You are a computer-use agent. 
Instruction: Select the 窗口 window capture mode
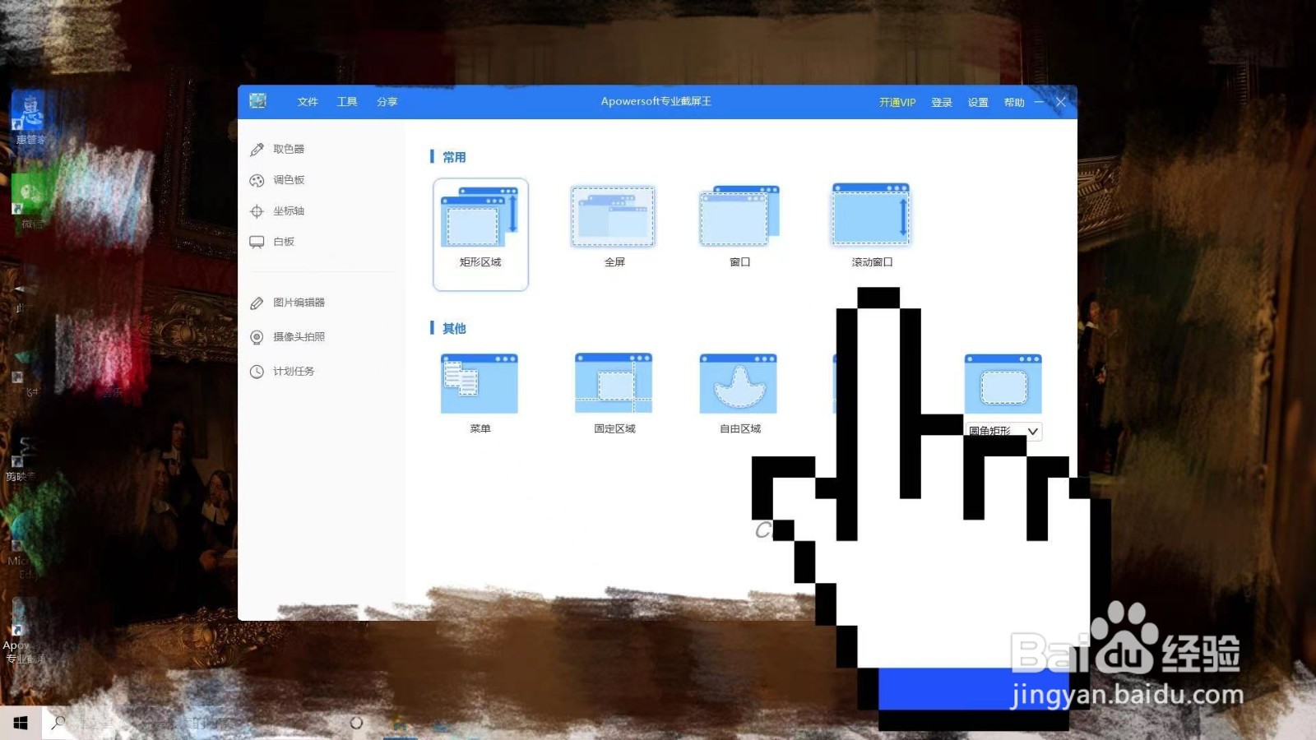(739, 226)
